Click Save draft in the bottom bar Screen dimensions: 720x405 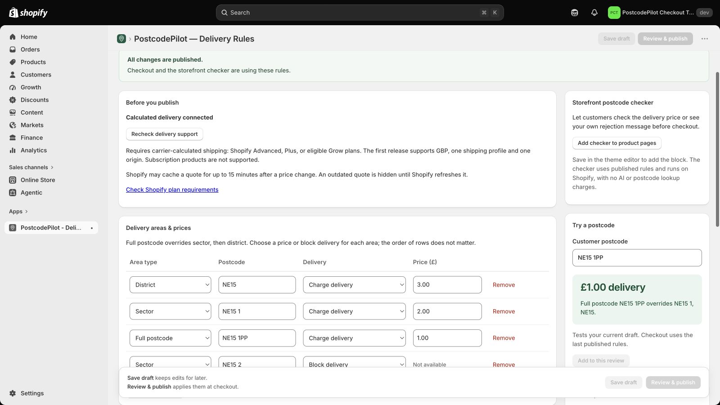(624, 382)
